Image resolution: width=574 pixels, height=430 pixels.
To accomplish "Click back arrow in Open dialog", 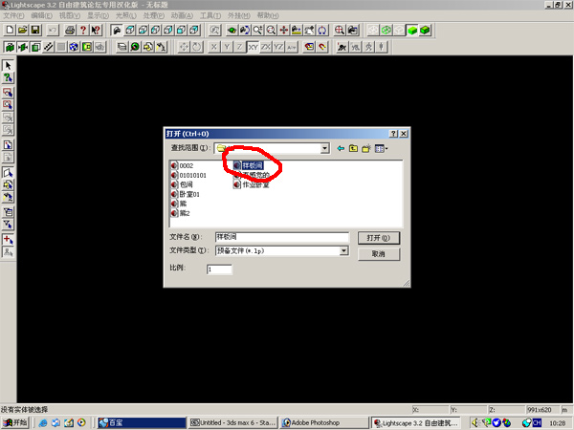I will (341, 148).
